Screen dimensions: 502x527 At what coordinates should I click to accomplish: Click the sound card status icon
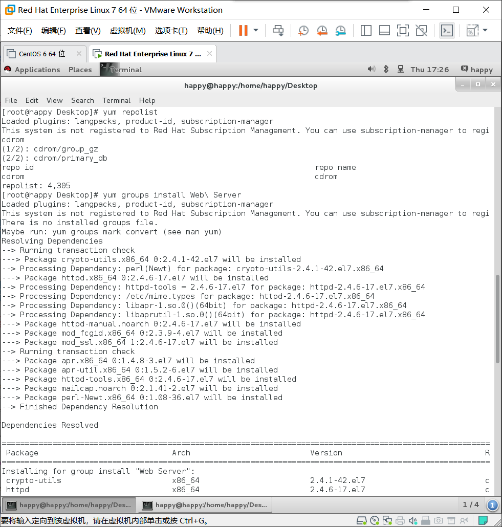click(413, 521)
